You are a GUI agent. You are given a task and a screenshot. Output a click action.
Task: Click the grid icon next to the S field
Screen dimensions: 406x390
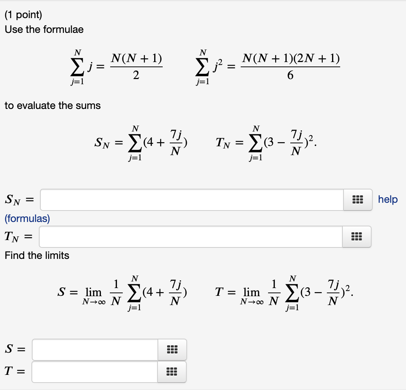pos(172,350)
